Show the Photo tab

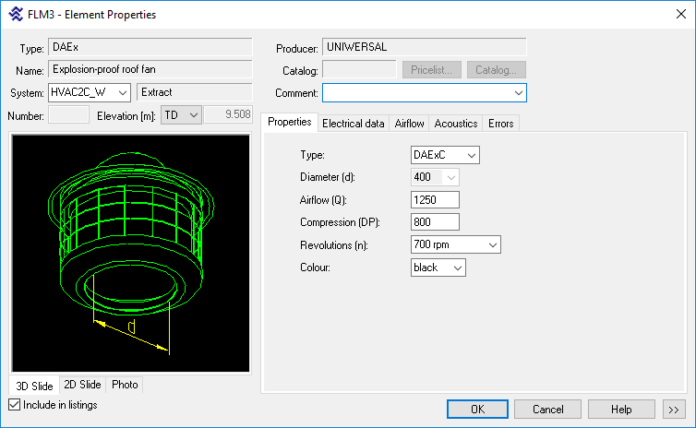pyautogui.click(x=125, y=385)
